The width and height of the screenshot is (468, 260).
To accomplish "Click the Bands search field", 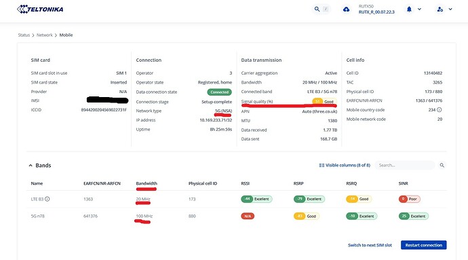I will coord(405,165).
